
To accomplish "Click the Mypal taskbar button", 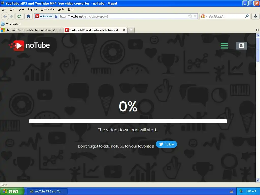I will tap(47, 191).
